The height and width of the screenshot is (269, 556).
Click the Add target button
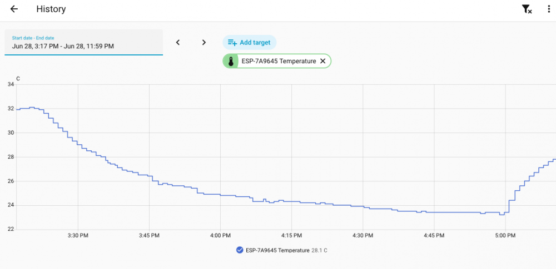(249, 43)
